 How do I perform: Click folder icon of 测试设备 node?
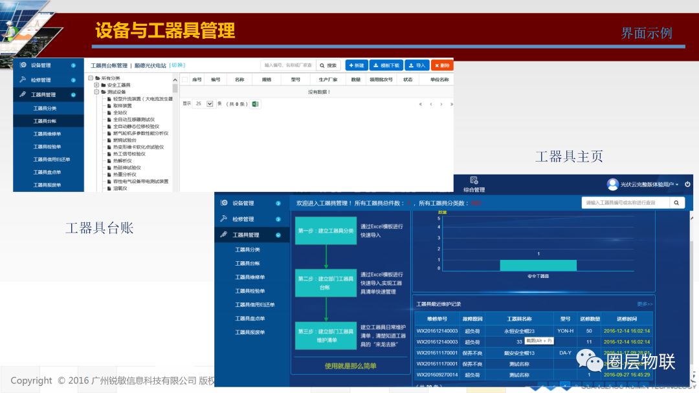(x=104, y=92)
